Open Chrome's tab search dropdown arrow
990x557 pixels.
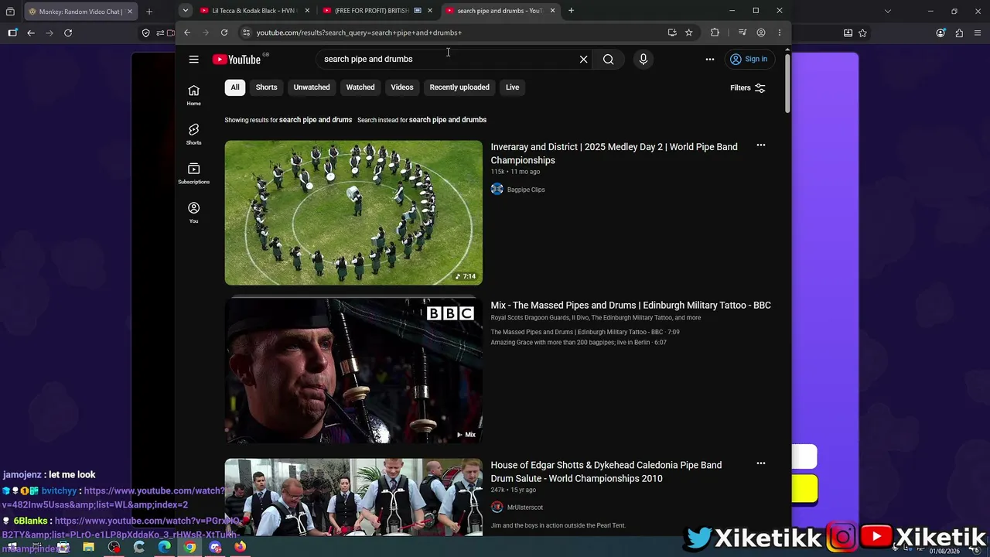[186, 11]
